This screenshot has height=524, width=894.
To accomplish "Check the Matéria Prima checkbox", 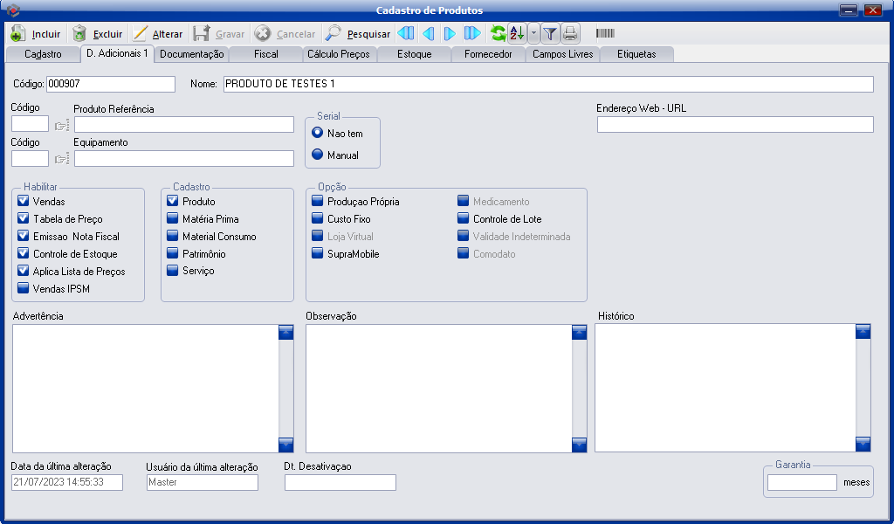I will coord(173,219).
